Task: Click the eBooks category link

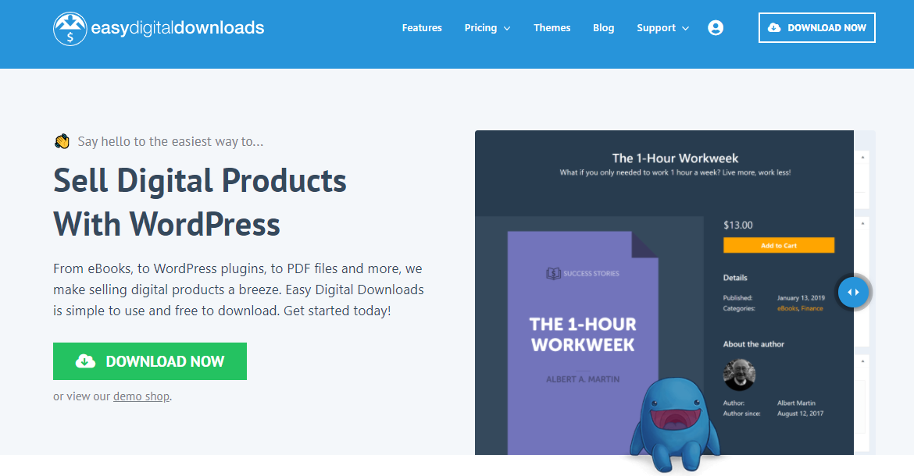Action: click(x=787, y=308)
